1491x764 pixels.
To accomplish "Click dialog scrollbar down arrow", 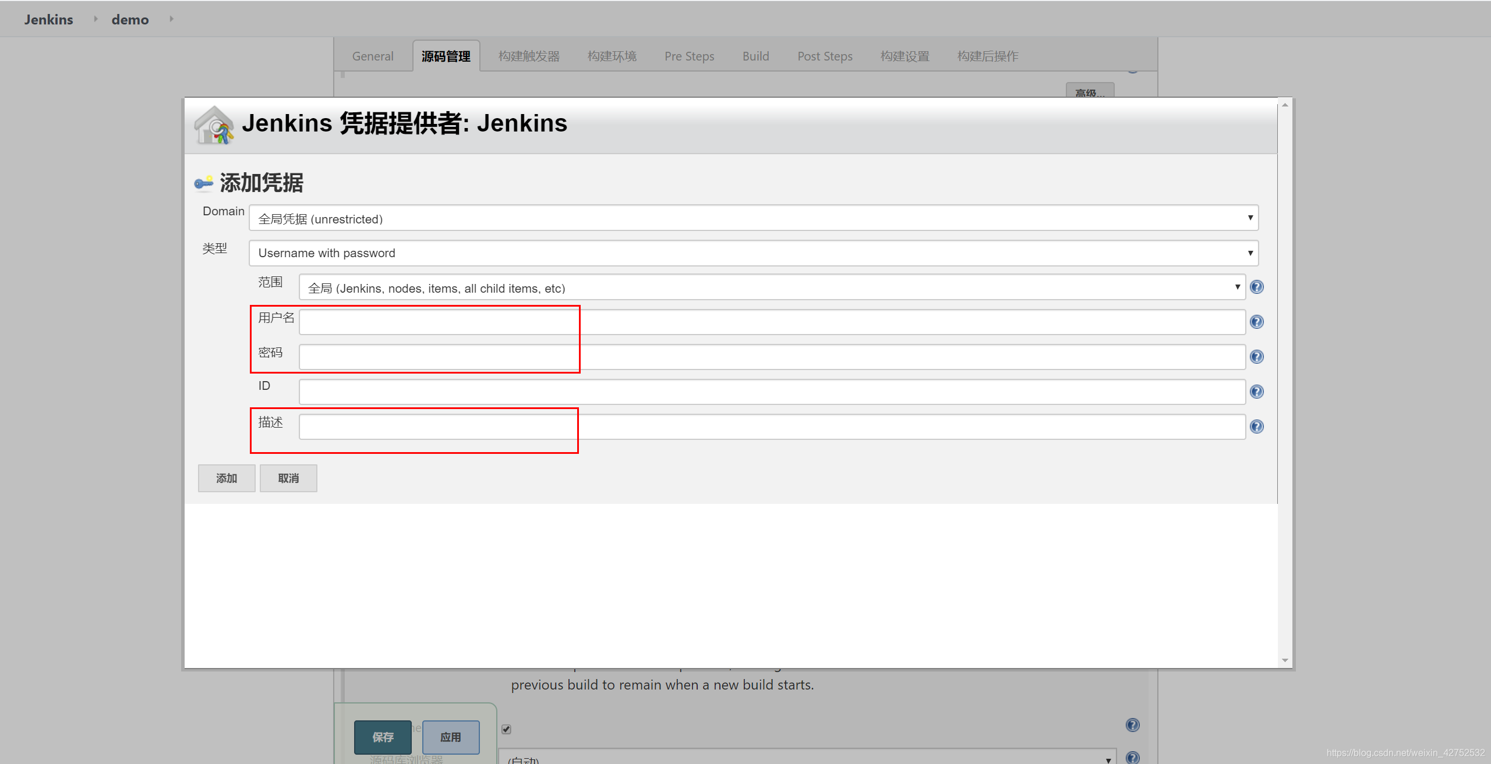I will (x=1285, y=660).
